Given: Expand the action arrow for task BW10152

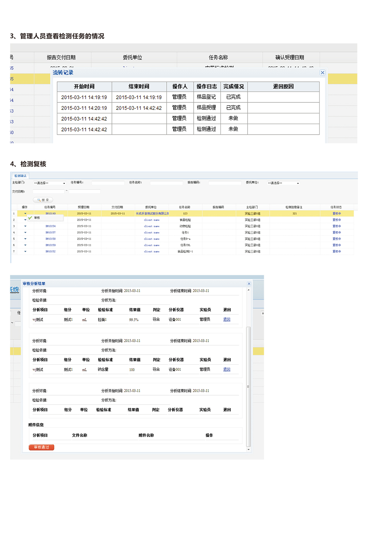Looking at the screenshot, I should point(25,251).
